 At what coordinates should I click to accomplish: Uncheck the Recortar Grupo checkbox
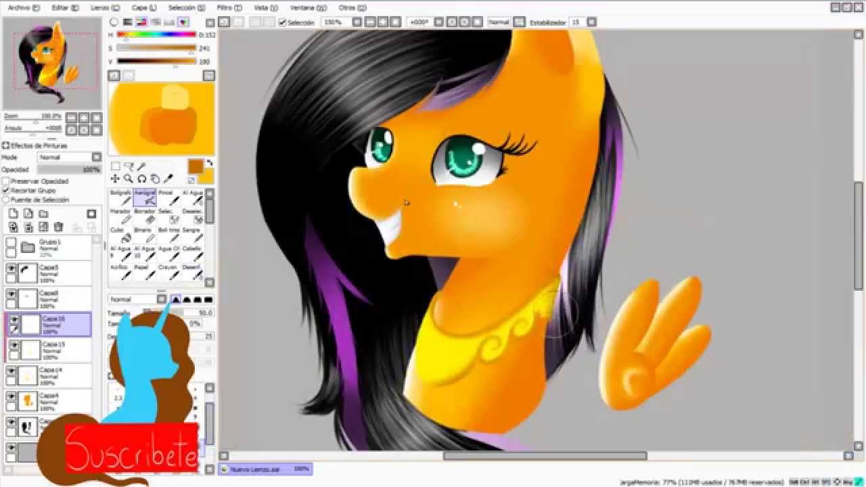6,191
